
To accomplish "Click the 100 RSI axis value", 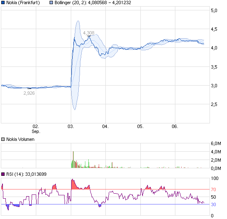I will pyautogui.click(x=215, y=178).
